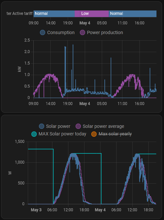The image size is (164, 220).
Task: Toggle MAX Solar power today series
Action: (59, 134)
